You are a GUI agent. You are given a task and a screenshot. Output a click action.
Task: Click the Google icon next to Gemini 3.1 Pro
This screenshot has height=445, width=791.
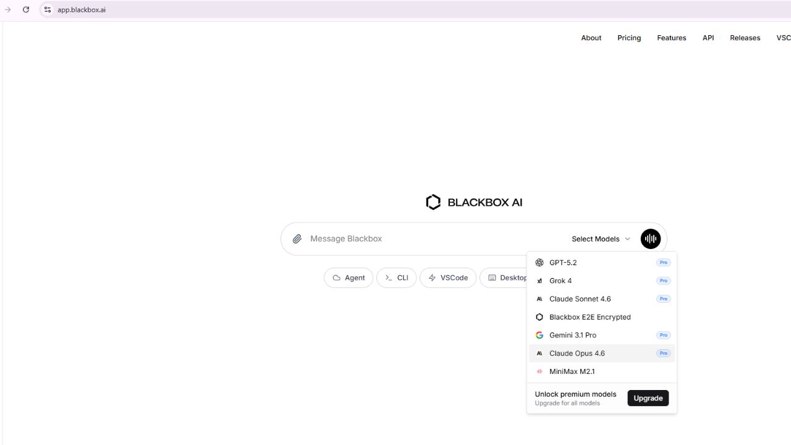click(539, 335)
